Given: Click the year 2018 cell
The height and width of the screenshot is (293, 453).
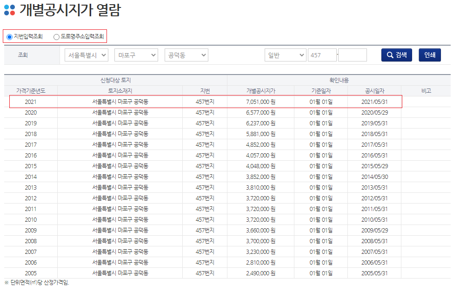Looking at the screenshot, I should [x=31, y=134].
